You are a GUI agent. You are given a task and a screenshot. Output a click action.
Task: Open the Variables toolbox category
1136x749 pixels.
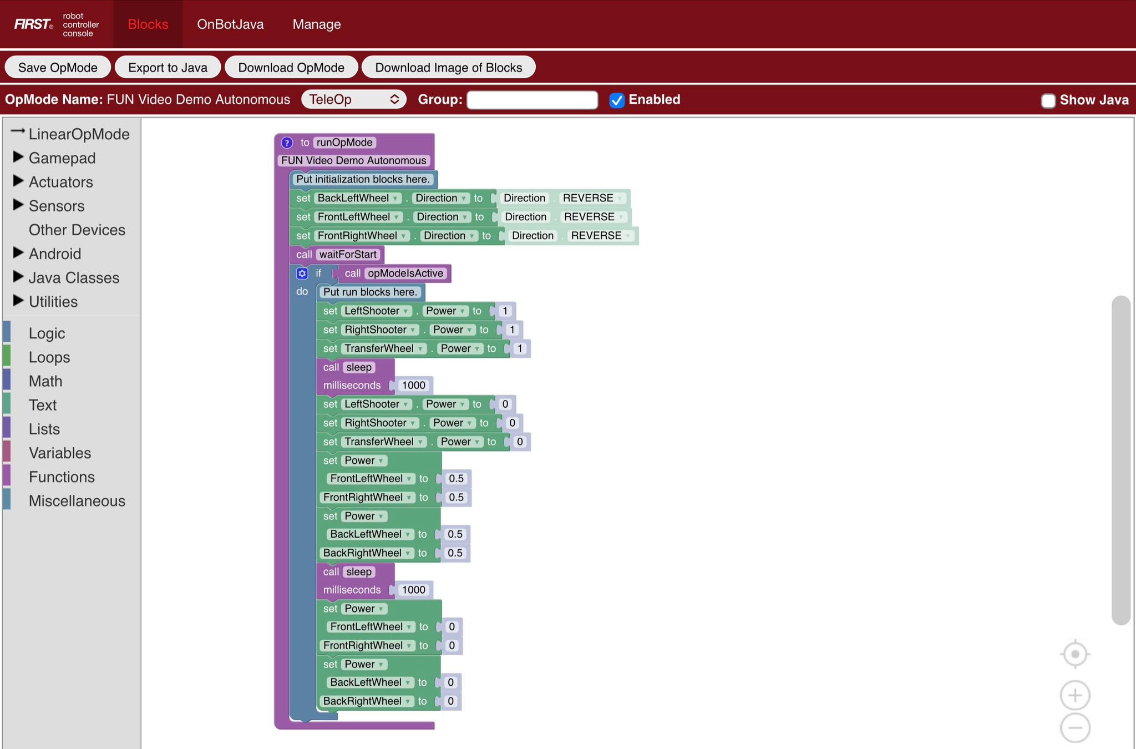pos(60,453)
